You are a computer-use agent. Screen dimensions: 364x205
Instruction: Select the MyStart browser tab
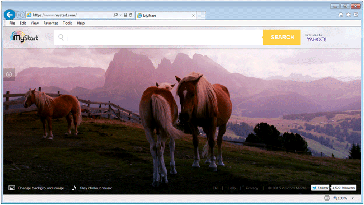tap(166, 16)
